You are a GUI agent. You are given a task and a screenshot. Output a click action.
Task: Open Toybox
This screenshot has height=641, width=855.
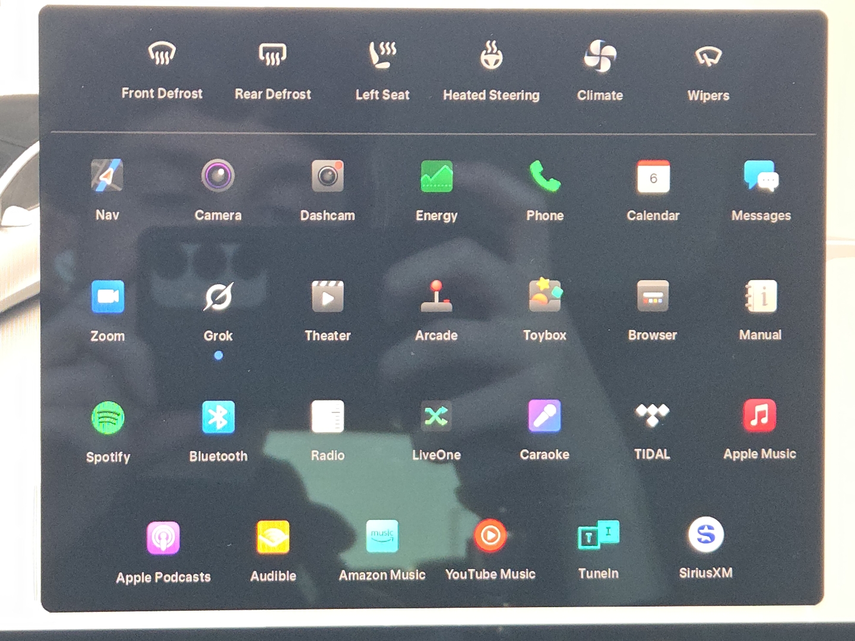pos(544,296)
